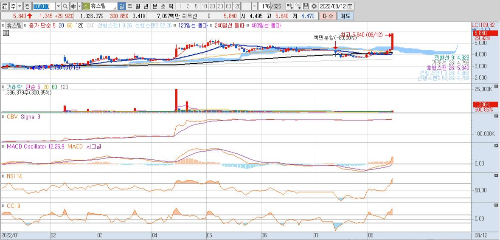Click the 선행스팬1 9,26 legend label
This screenshot has width=500, height=240.
[x=115, y=25]
